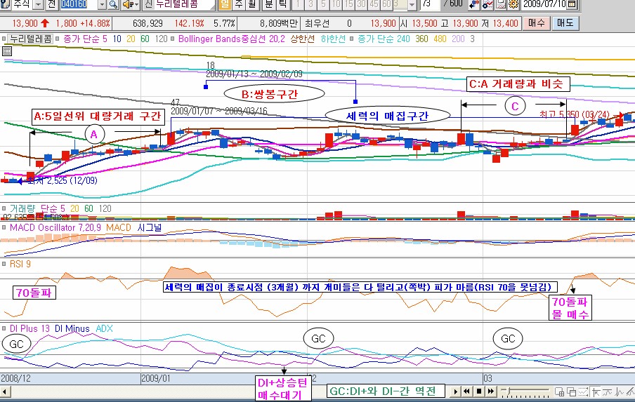Click the 매수 buy button

click(x=537, y=23)
